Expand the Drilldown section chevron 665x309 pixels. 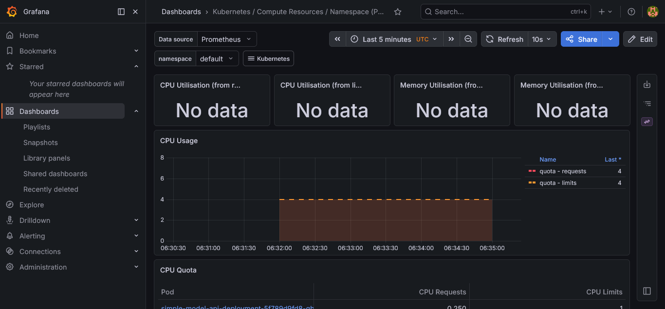click(136, 220)
